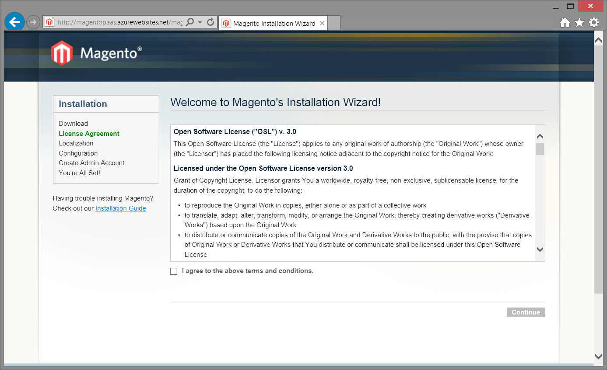
Task: Click the Magento logo in header
Action: [96, 53]
